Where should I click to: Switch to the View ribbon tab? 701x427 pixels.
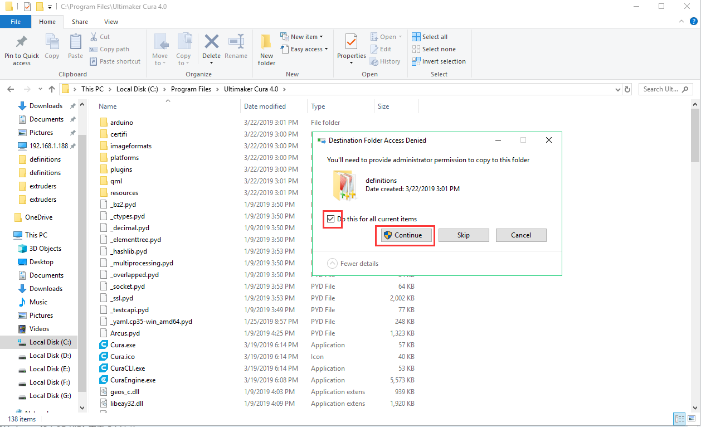[111, 22]
